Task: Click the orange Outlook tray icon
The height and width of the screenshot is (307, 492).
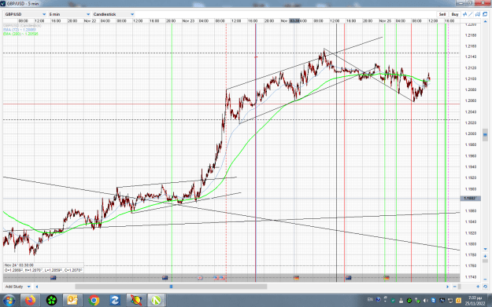Action: (x=458, y=301)
